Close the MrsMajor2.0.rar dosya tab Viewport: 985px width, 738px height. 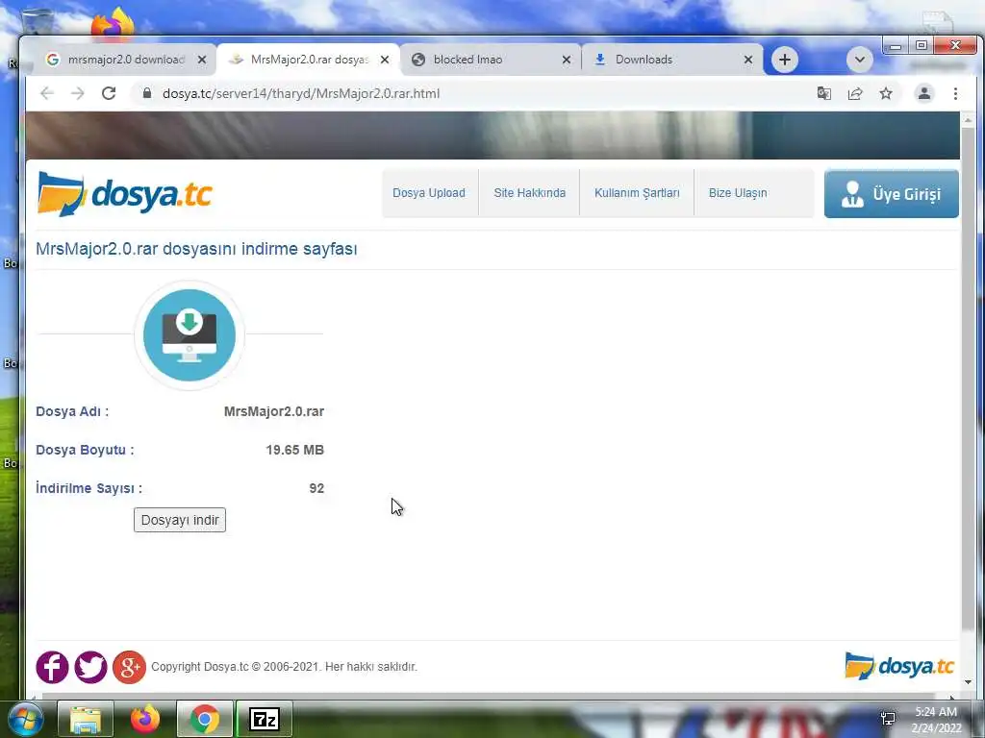tap(385, 60)
